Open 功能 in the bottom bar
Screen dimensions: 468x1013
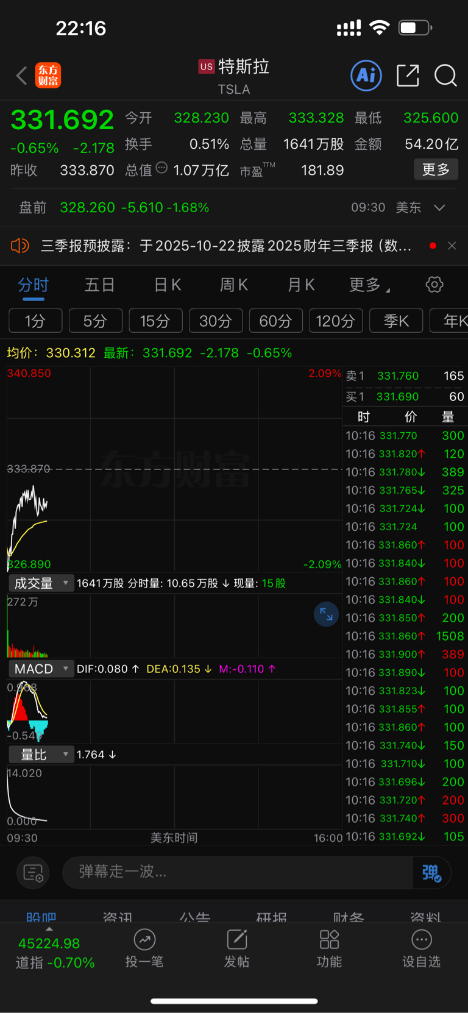329,949
